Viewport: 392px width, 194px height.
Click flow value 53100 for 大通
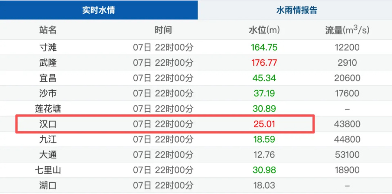click(x=347, y=155)
